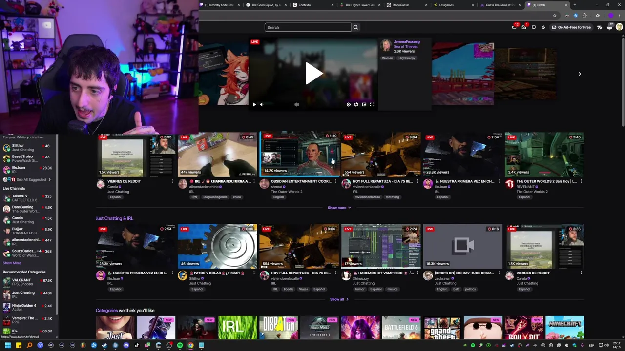Open TikTok from the taskbar
This screenshot has height=351, width=625.
[x=137, y=345]
